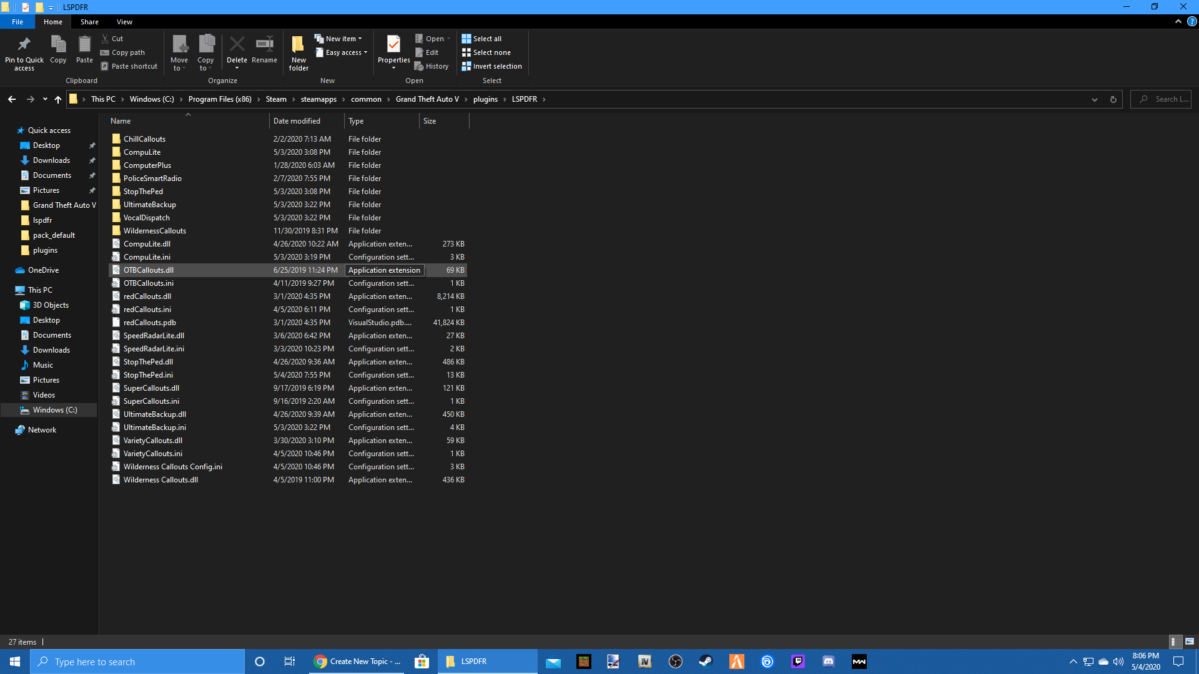Click the Pin to Quick access icon
Viewport: 1199px width, 674px height.
24,45
